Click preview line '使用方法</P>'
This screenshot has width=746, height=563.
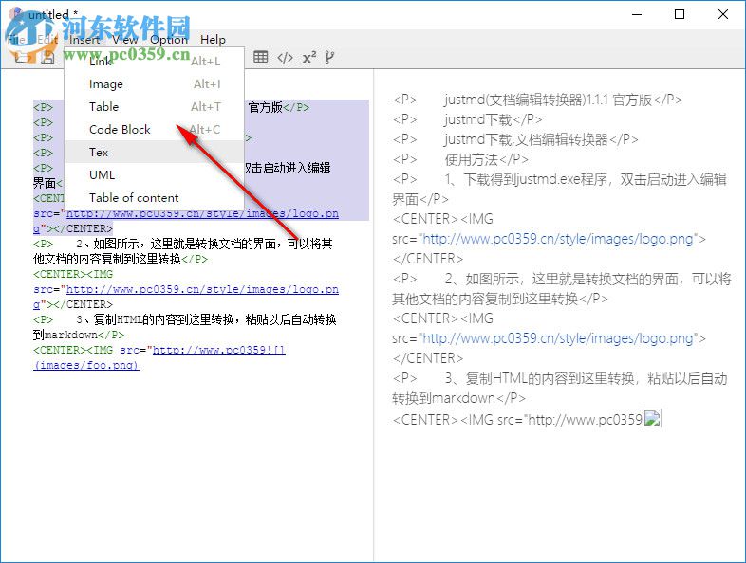point(460,159)
